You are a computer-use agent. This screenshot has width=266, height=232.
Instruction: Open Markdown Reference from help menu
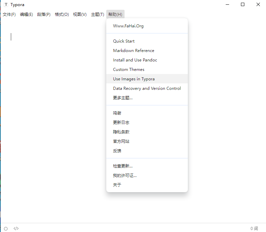point(134,51)
